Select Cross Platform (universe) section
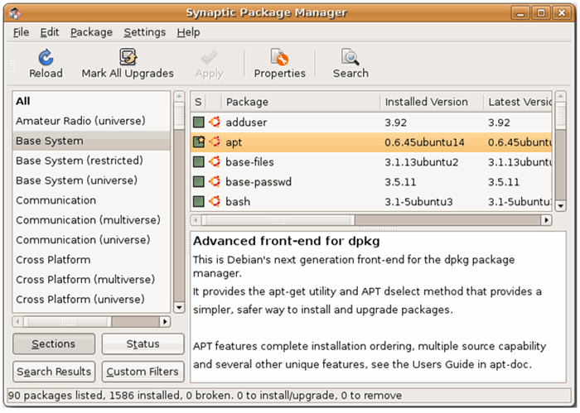Screen dimensions: 580x413 click(x=91, y=300)
